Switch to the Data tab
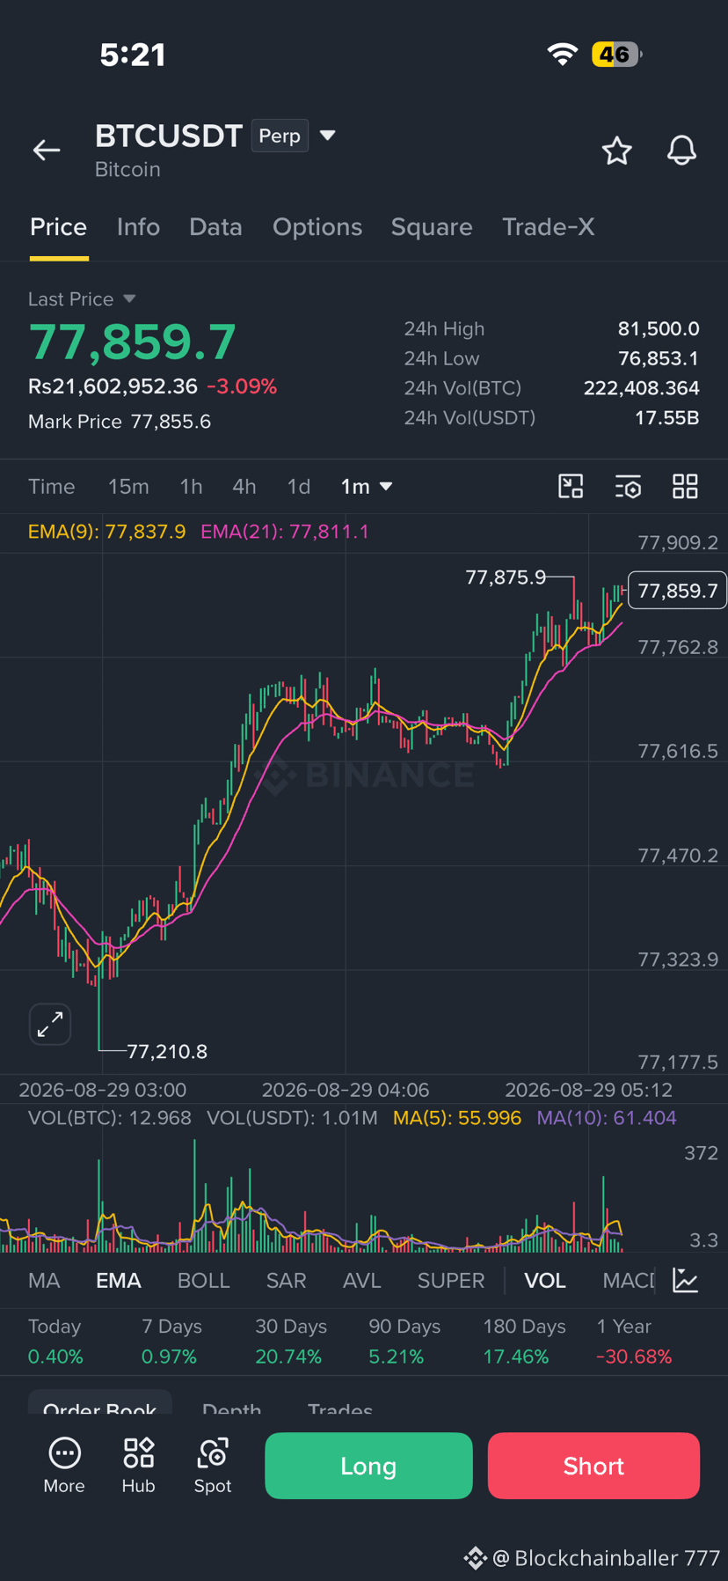 click(x=215, y=227)
